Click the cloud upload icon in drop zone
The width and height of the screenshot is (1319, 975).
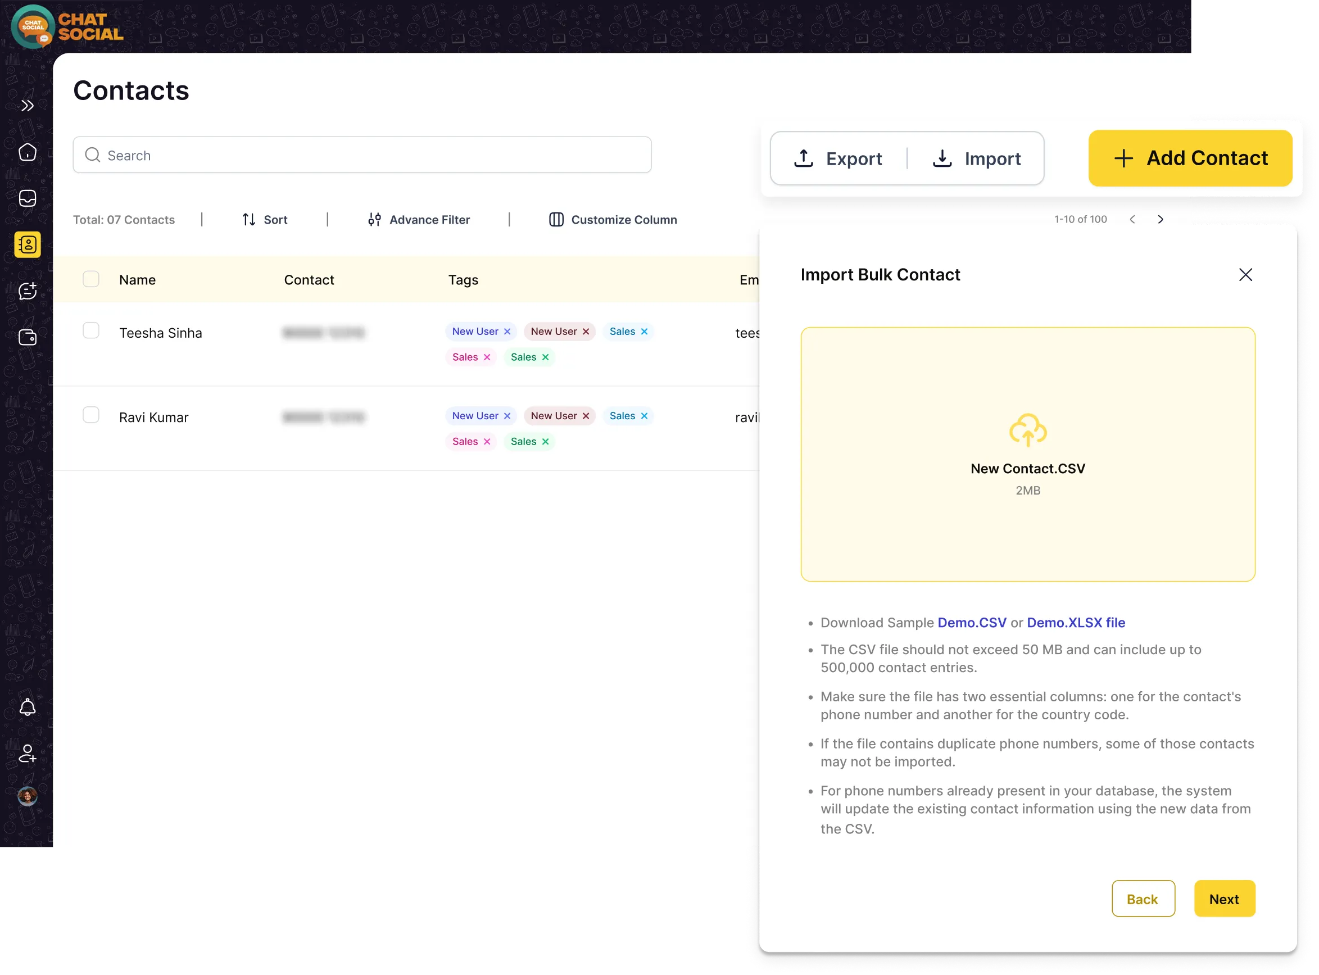pyautogui.click(x=1027, y=430)
